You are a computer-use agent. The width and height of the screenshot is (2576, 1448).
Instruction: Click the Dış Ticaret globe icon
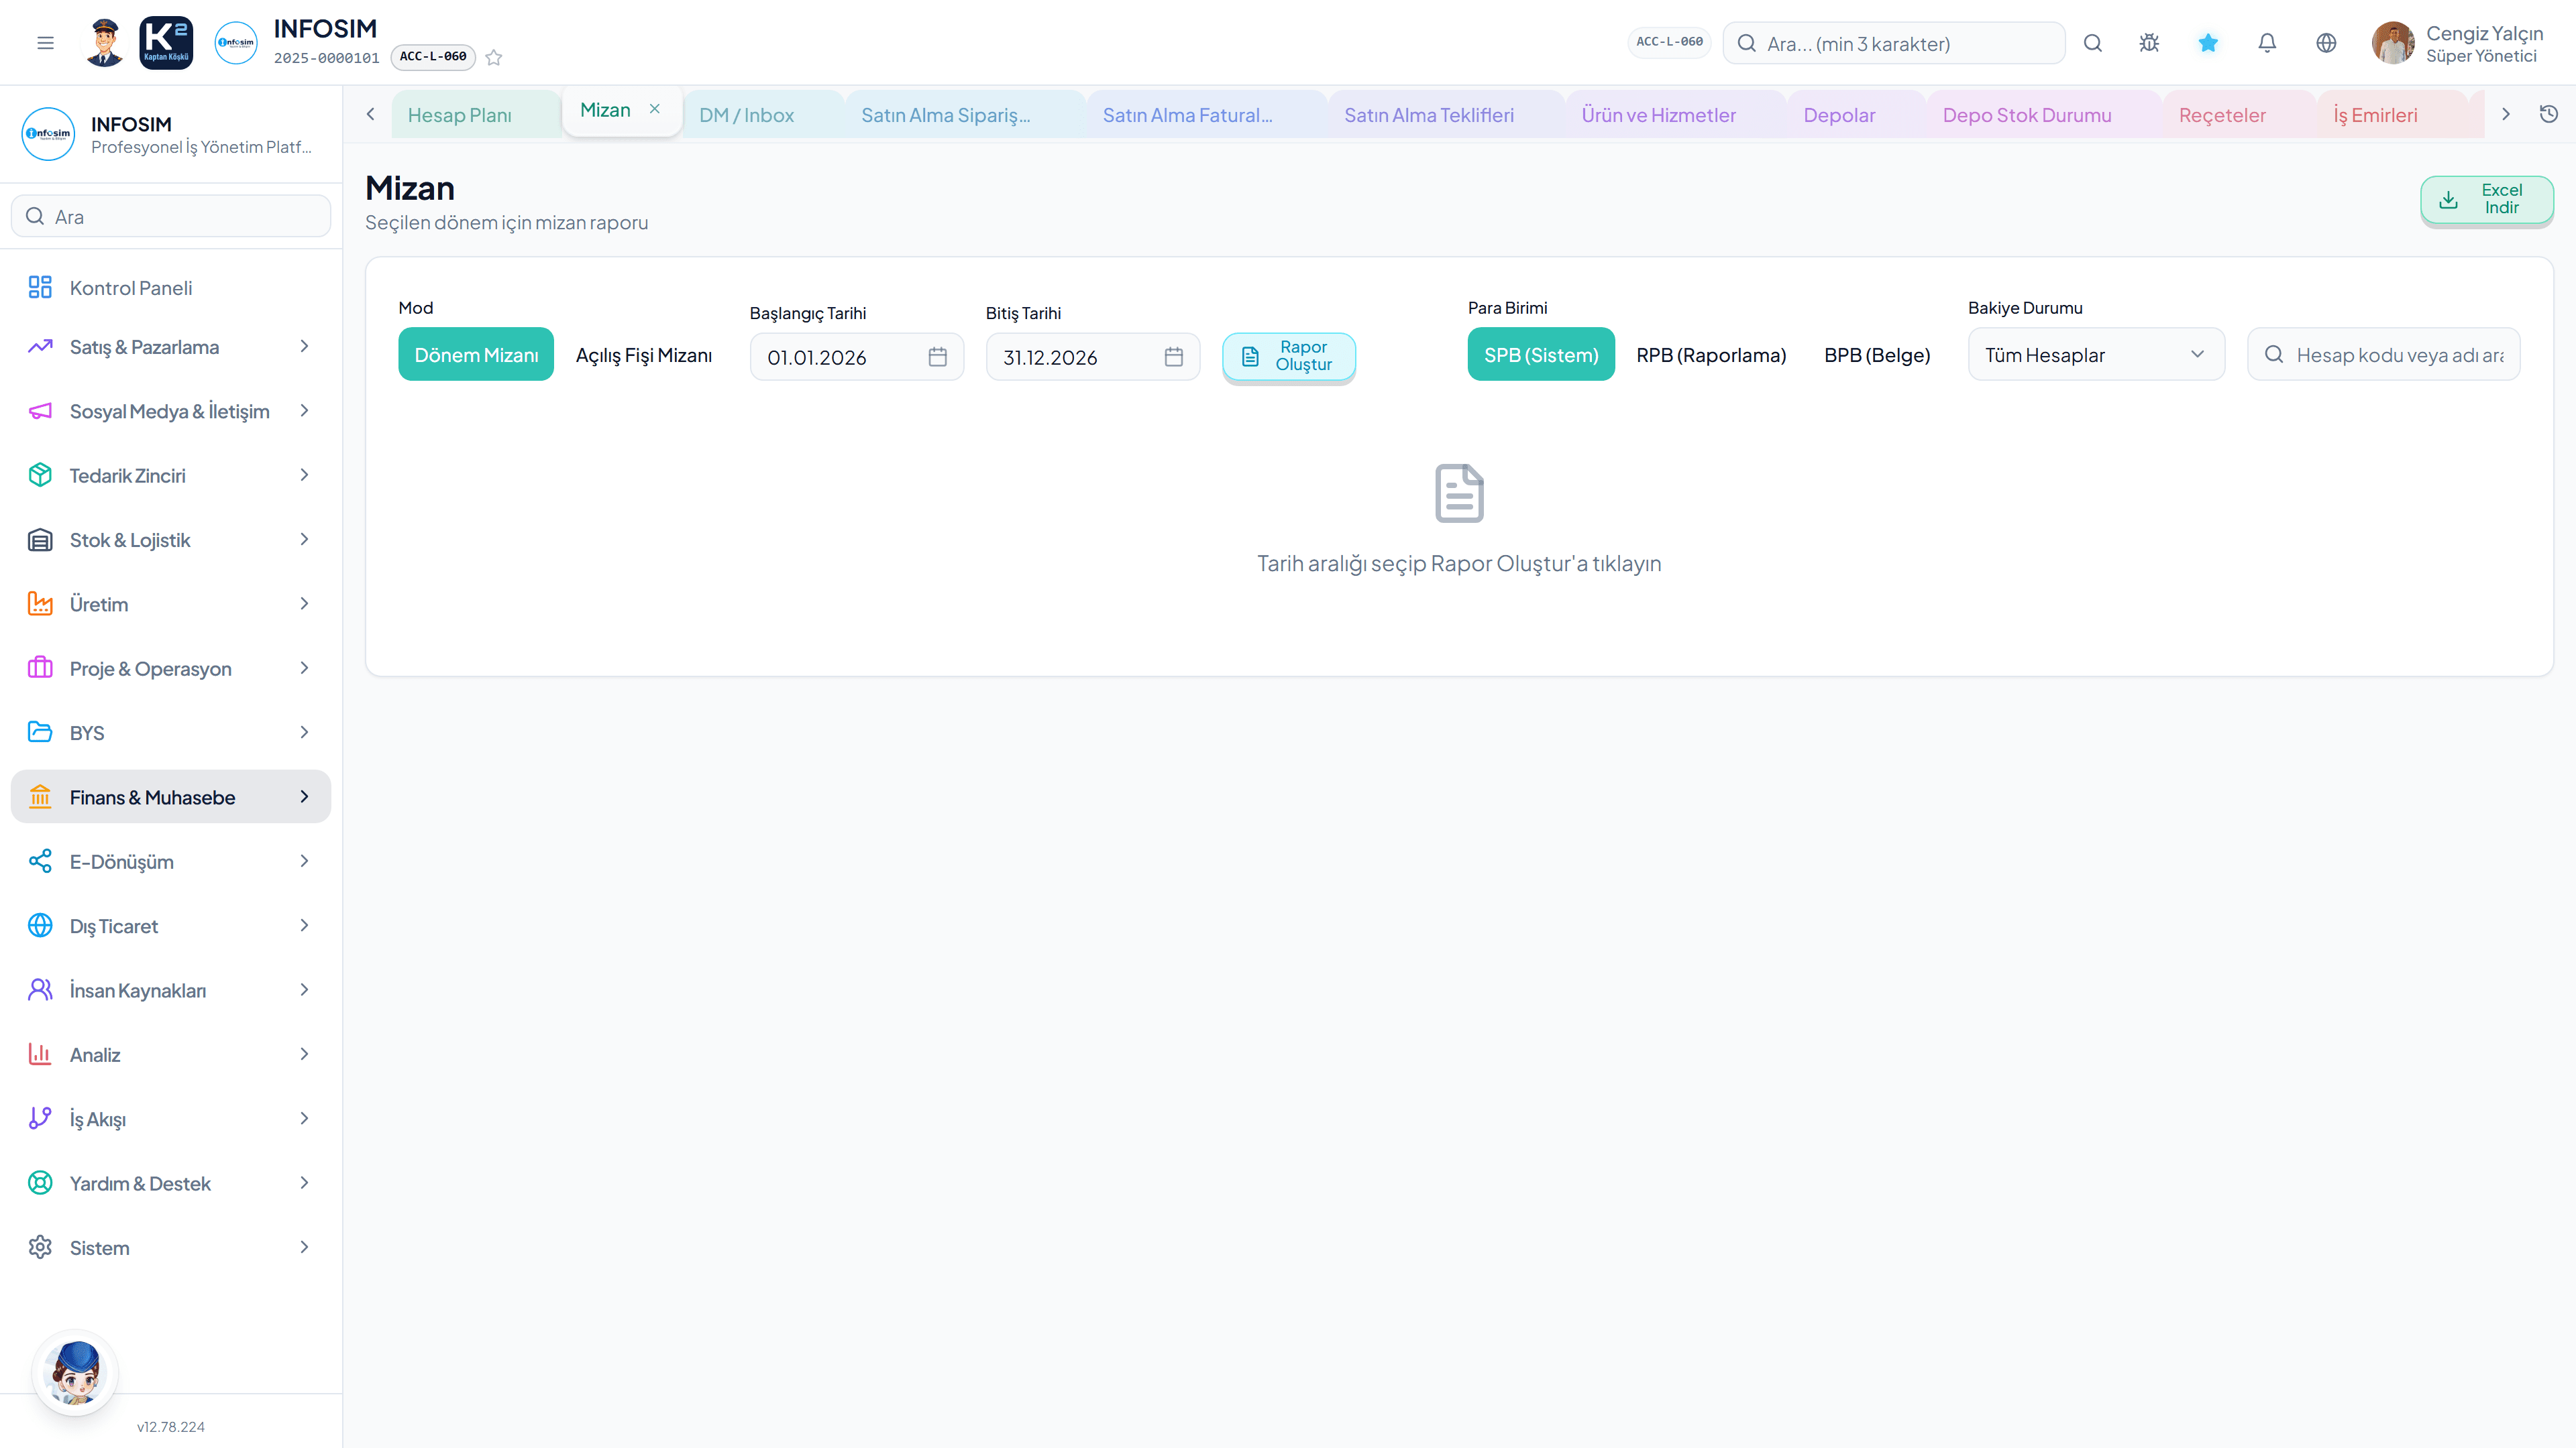(40, 926)
